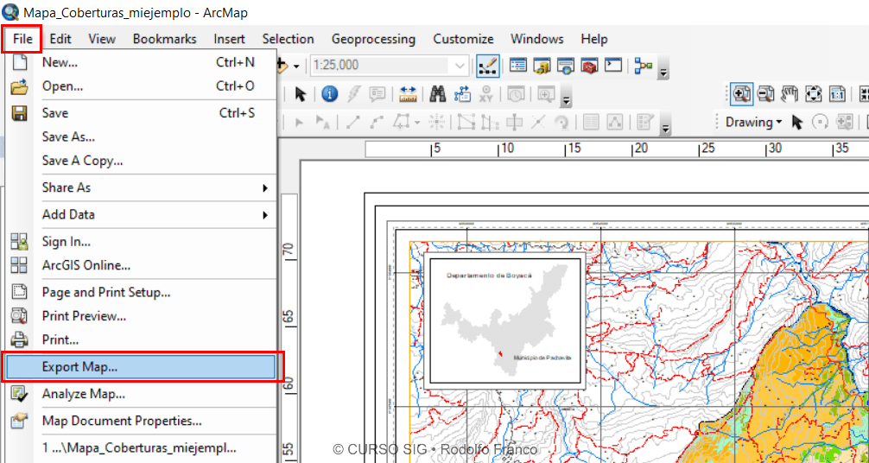This screenshot has width=869, height=463.
Task: Click the Identify tool icon
Action: coord(329,94)
